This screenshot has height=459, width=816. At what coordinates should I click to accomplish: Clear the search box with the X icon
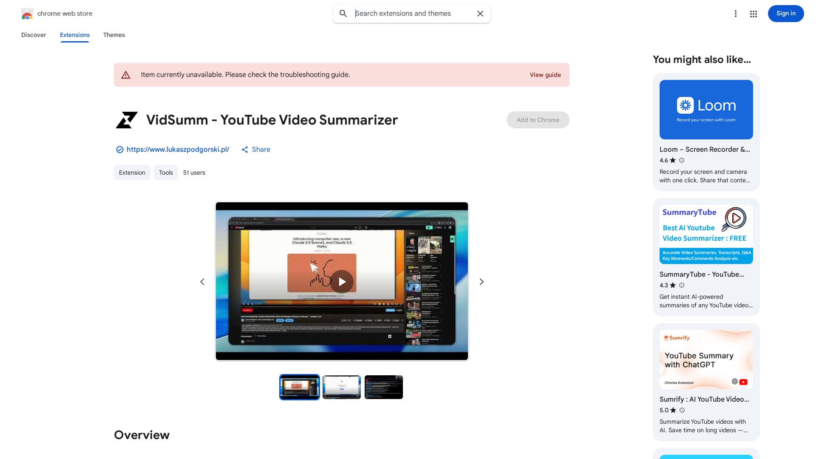[480, 14]
